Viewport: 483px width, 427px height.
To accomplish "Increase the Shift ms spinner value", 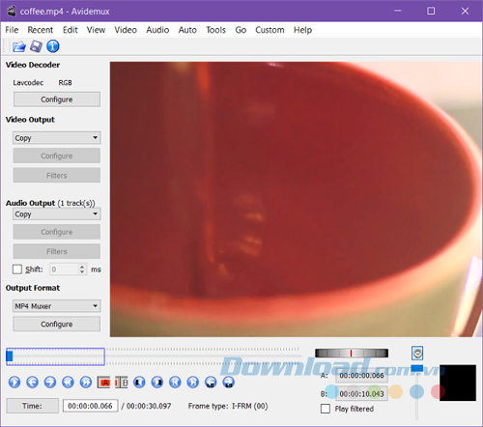I will 82,267.
